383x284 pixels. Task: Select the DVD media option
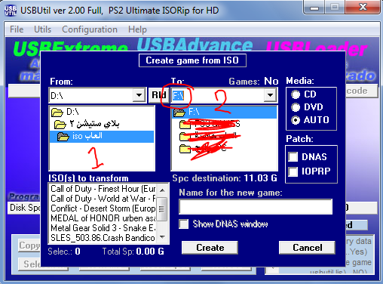point(296,107)
